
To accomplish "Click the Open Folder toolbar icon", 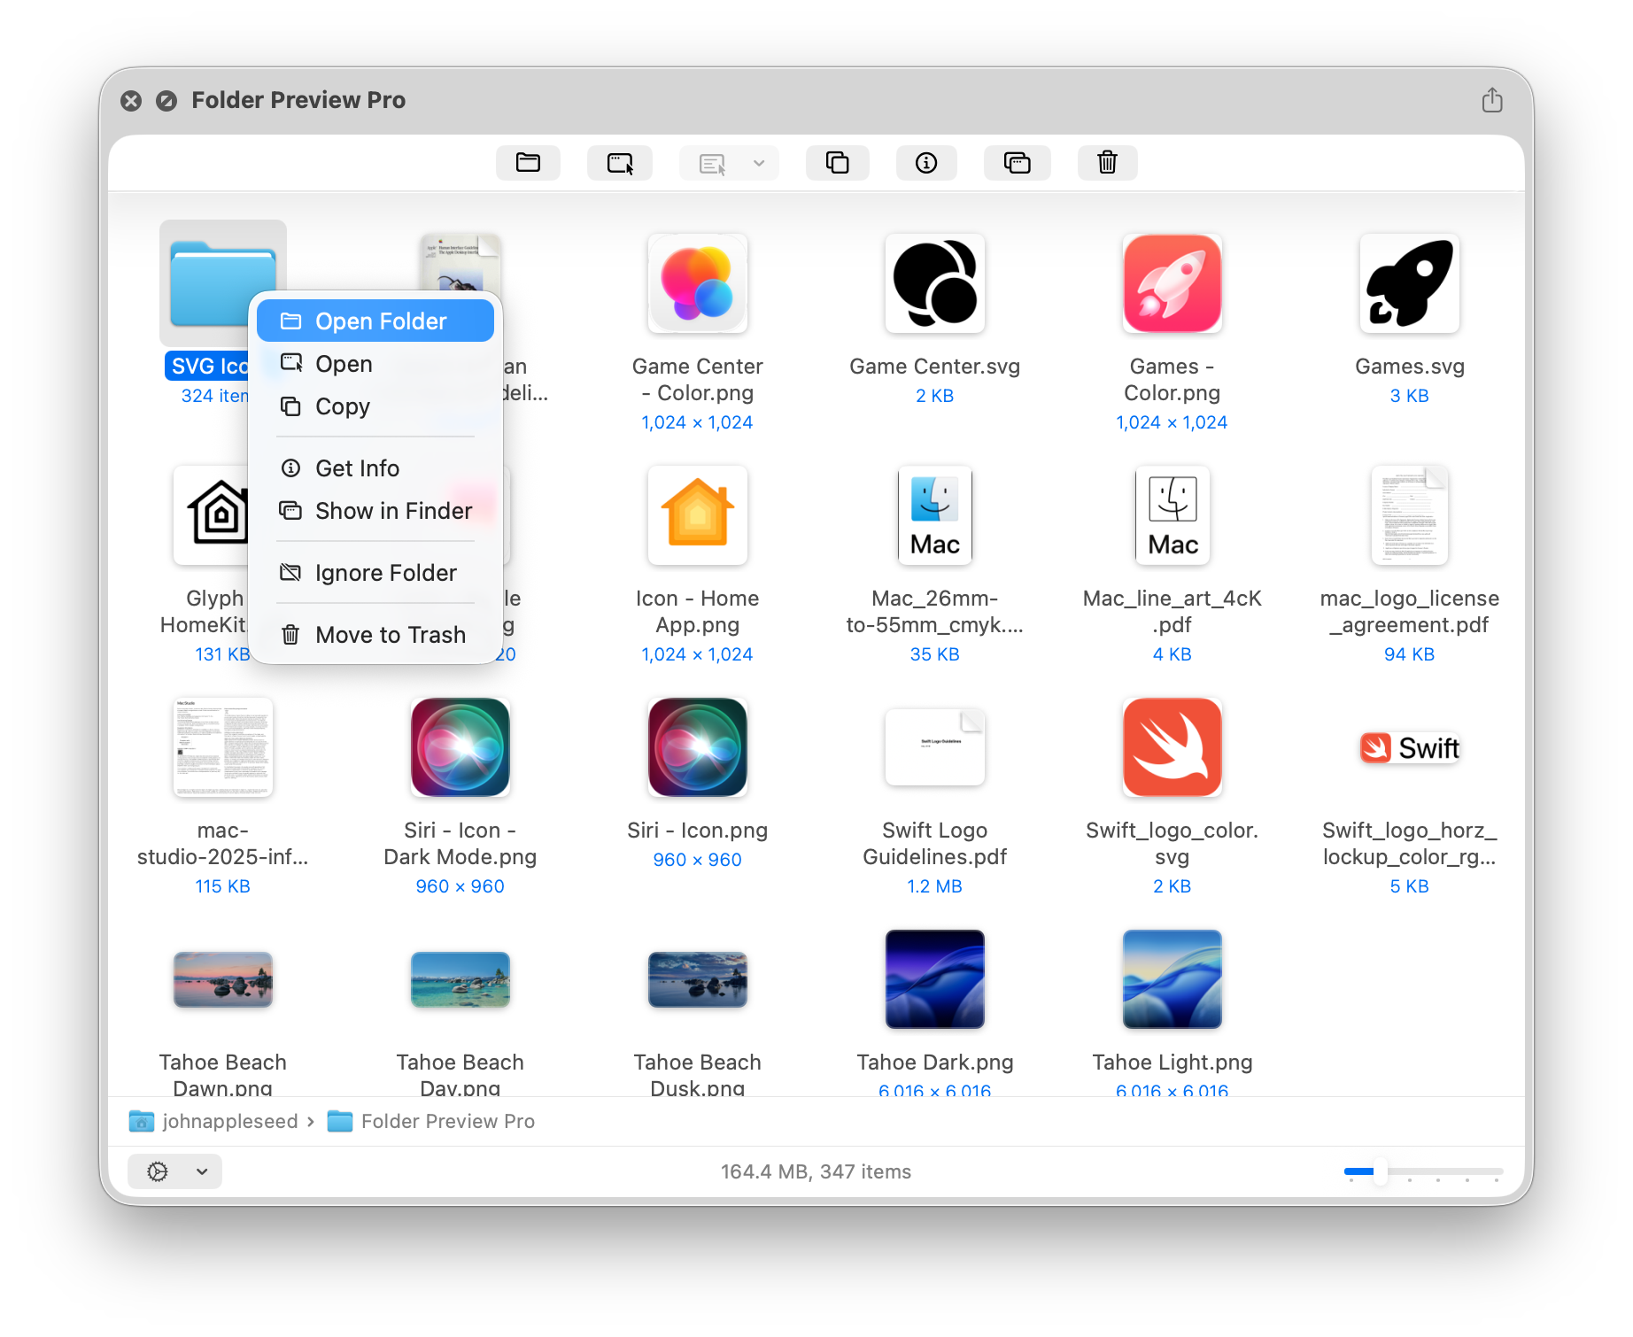I will pos(528,163).
